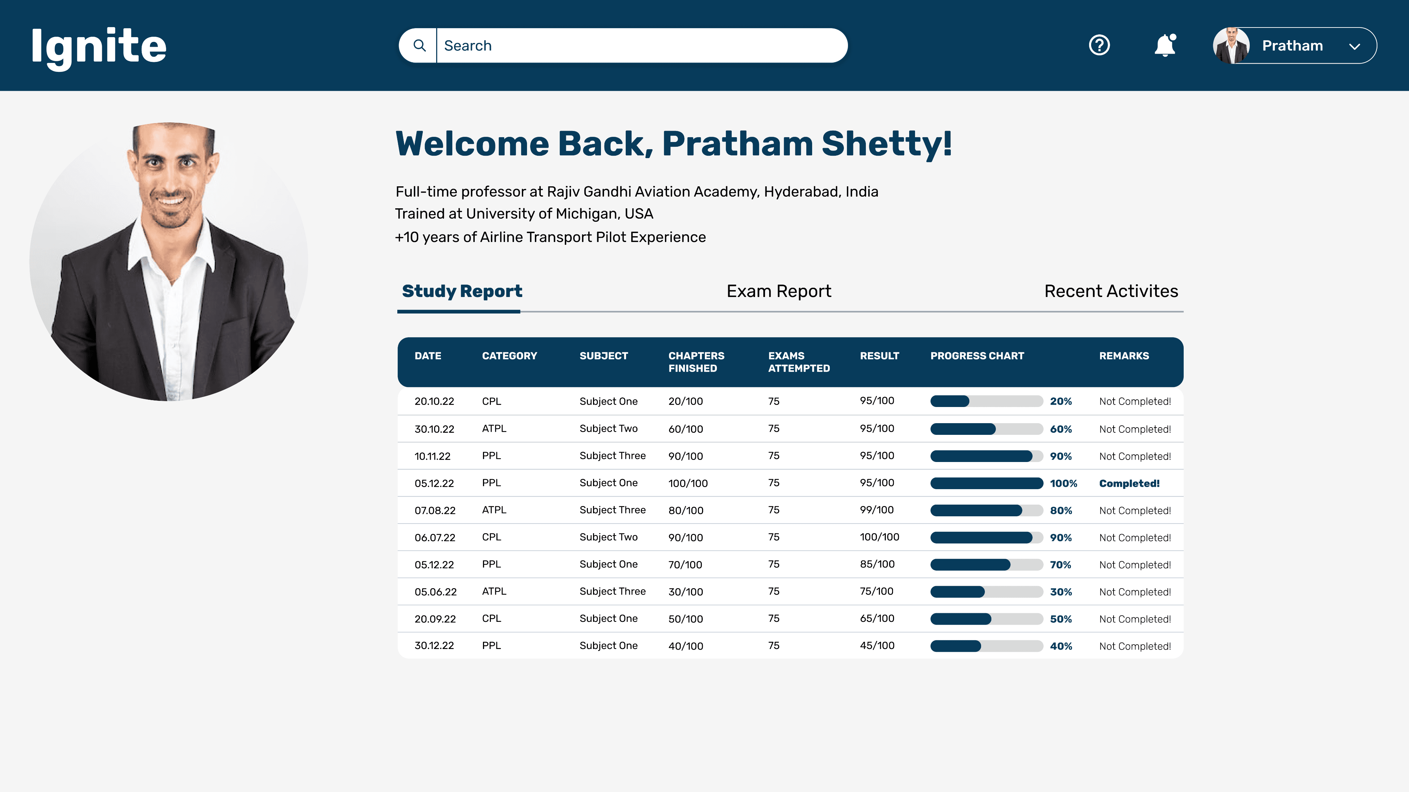Click the search magnifier icon
This screenshot has height=792, width=1409.
pyautogui.click(x=419, y=45)
